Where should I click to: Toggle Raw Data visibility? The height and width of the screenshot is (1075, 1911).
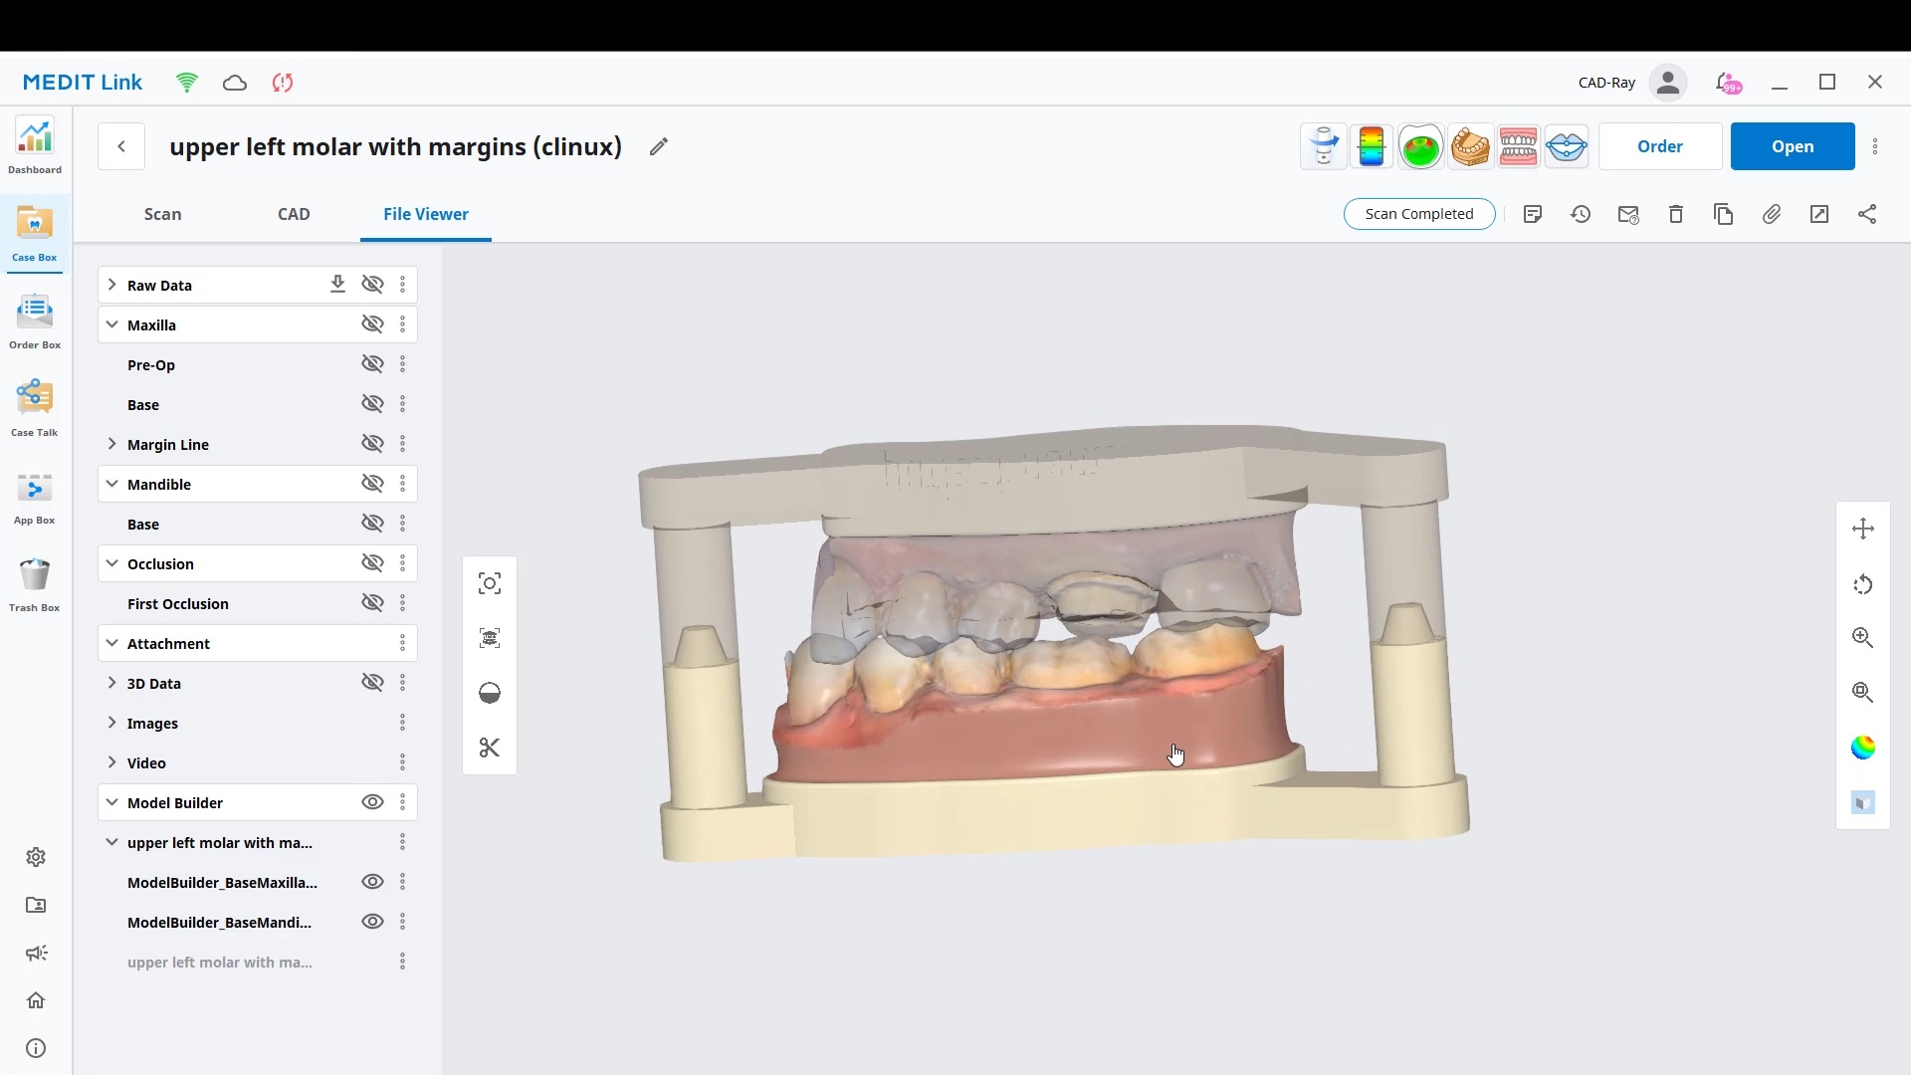point(372,285)
